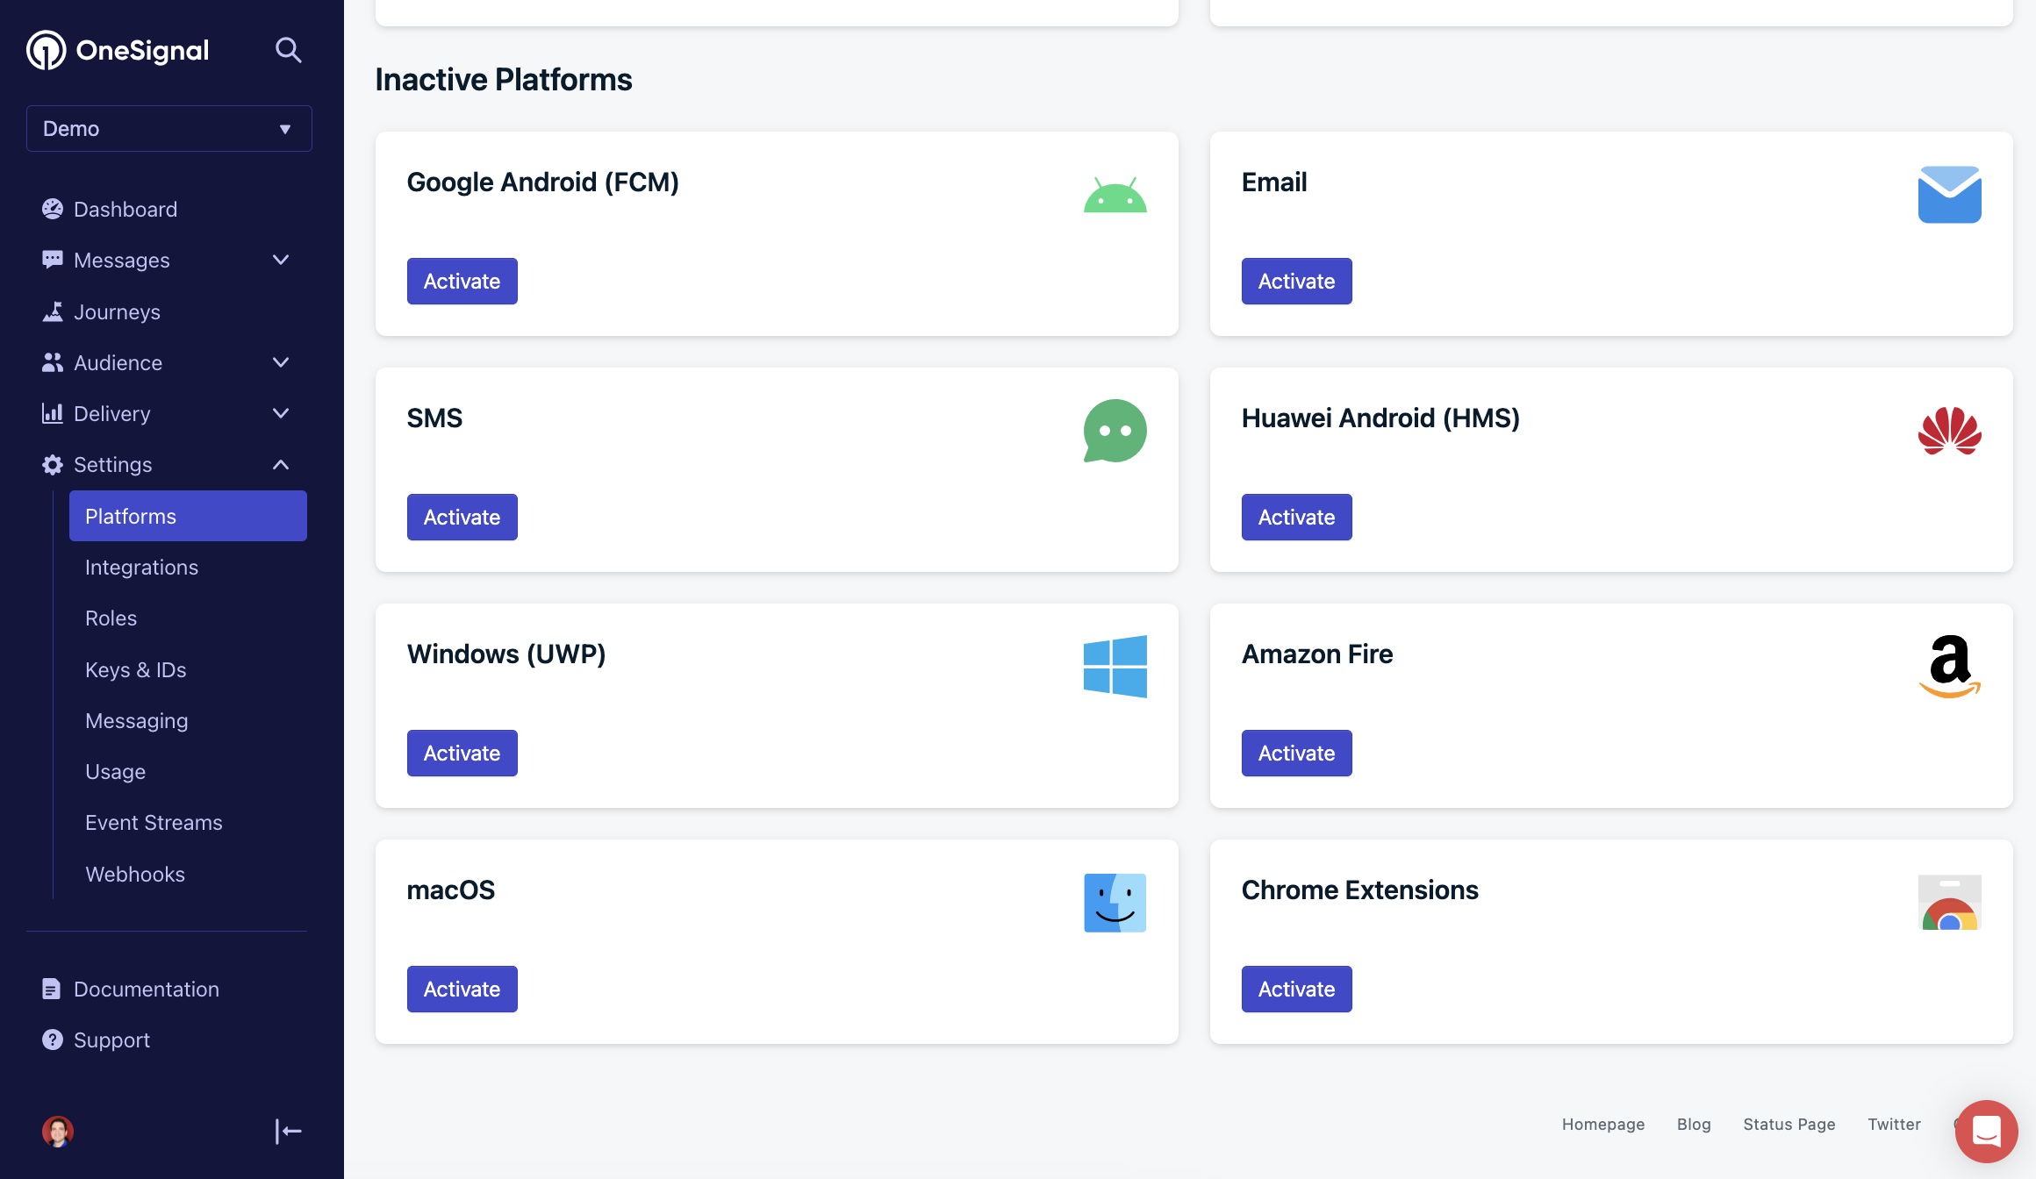Click the Inactive Platforms heading

click(504, 79)
